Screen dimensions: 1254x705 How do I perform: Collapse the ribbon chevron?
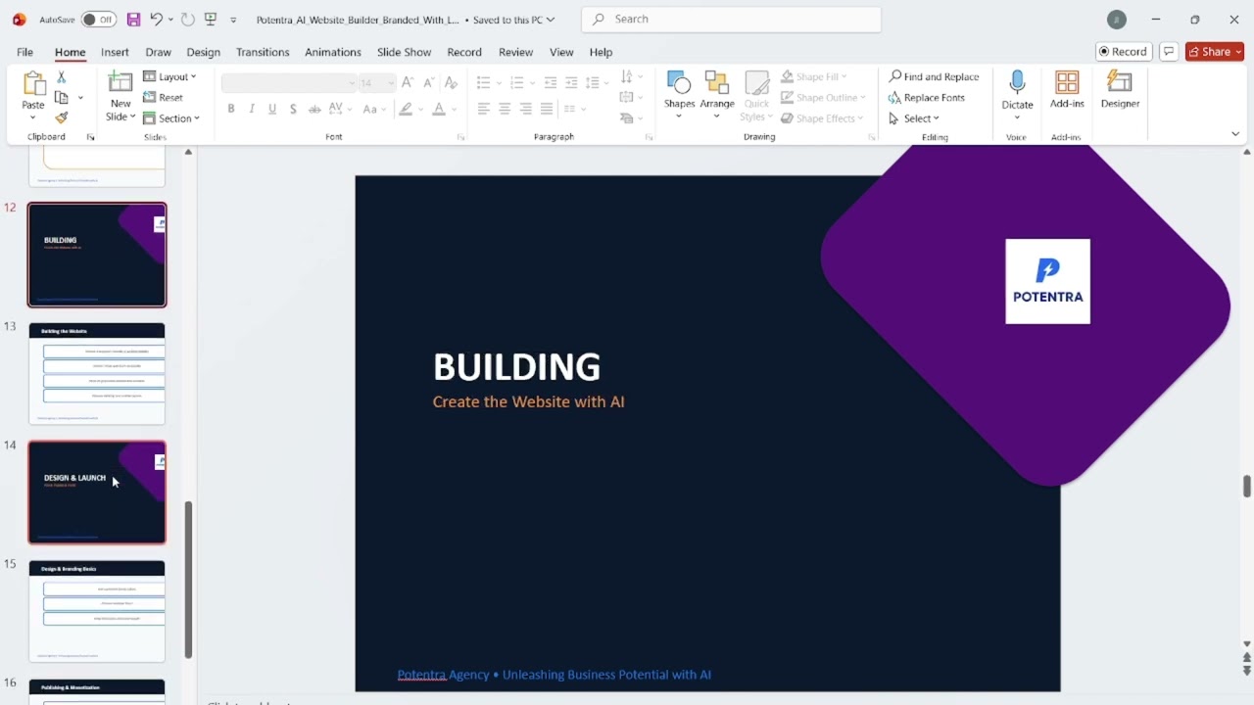pos(1235,134)
